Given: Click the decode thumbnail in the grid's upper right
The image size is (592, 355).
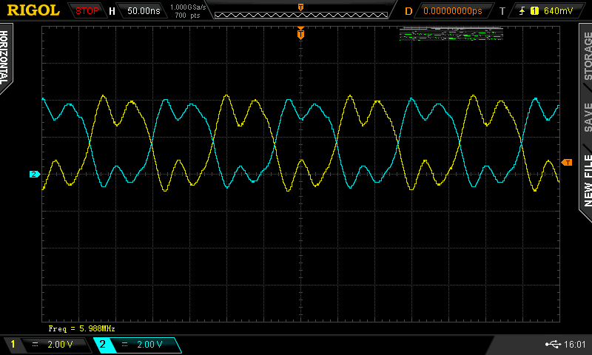Looking at the screenshot, I should coord(451,33).
